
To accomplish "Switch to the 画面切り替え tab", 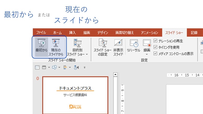I will coord(124,33).
